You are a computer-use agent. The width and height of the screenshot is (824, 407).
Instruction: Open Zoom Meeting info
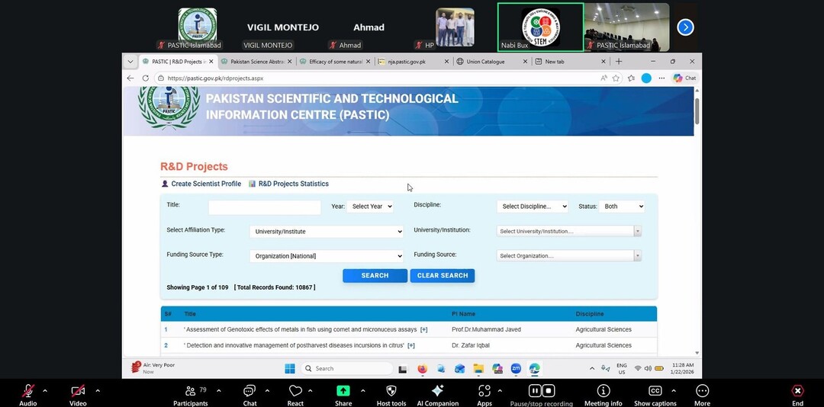pyautogui.click(x=604, y=391)
